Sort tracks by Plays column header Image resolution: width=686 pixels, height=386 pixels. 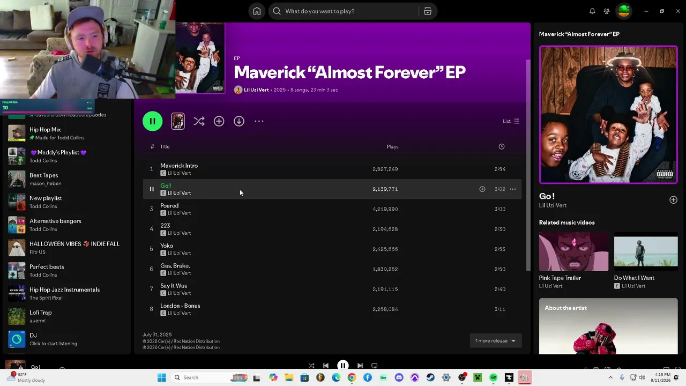[393, 146]
